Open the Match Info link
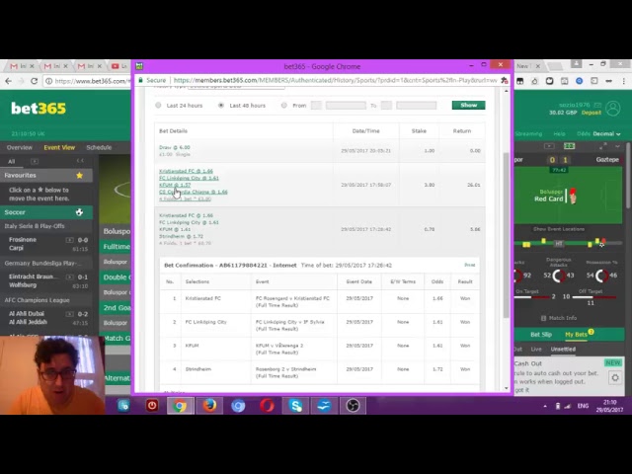 (559, 318)
